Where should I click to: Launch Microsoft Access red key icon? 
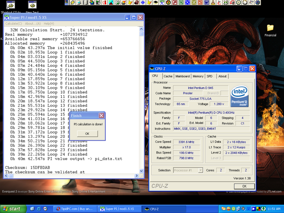click(175, 2)
